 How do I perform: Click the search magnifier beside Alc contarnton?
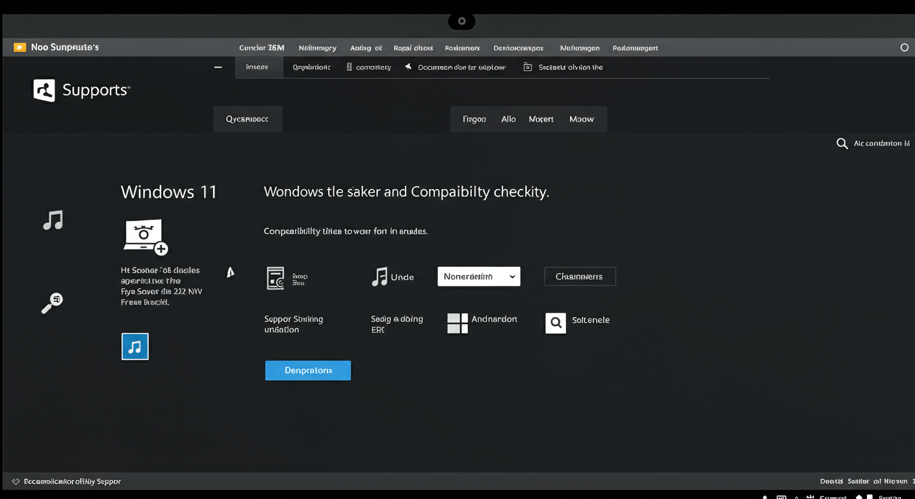click(x=842, y=144)
